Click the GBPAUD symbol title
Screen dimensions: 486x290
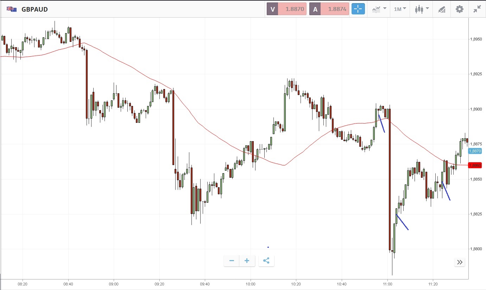point(34,10)
